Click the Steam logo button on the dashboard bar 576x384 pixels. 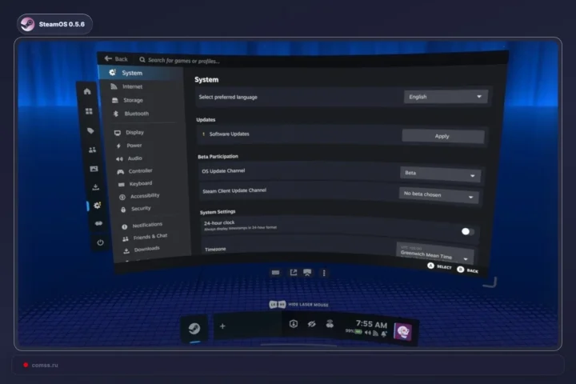[194, 328]
